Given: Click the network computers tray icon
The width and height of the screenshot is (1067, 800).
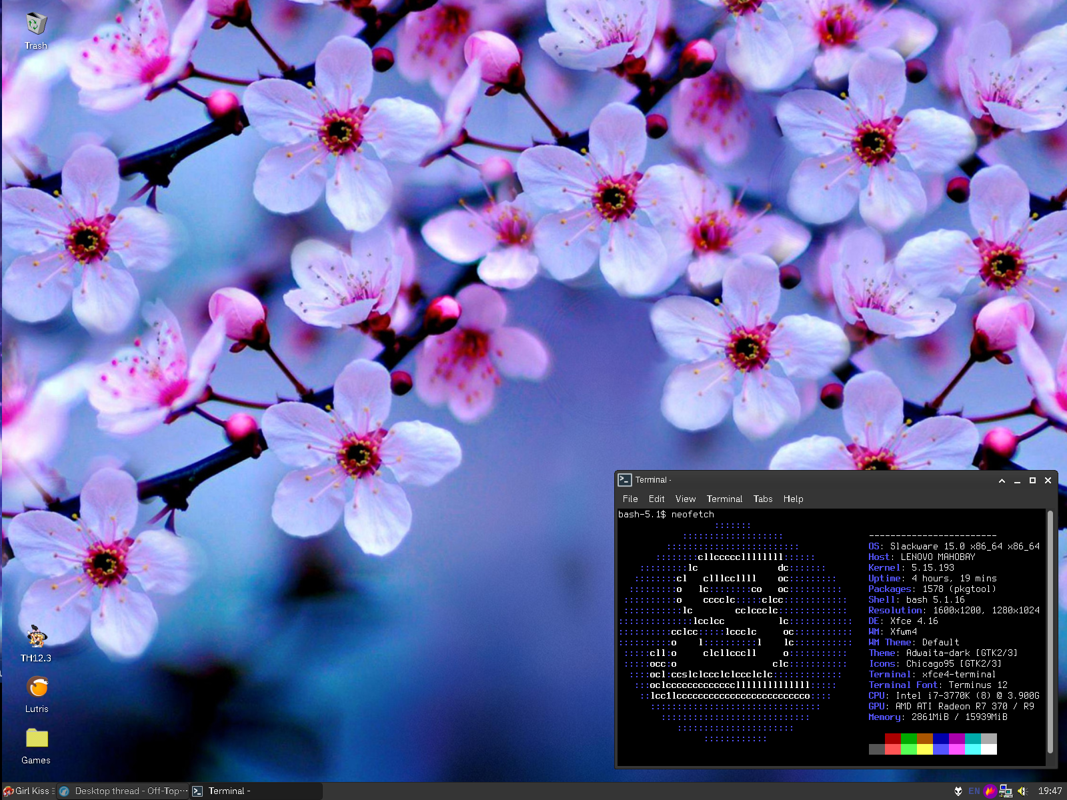Looking at the screenshot, I should coord(1006,791).
